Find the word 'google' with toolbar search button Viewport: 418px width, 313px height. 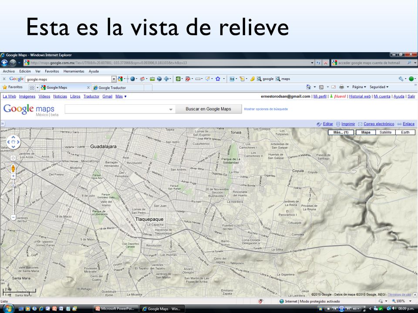pyautogui.click(x=265, y=79)
